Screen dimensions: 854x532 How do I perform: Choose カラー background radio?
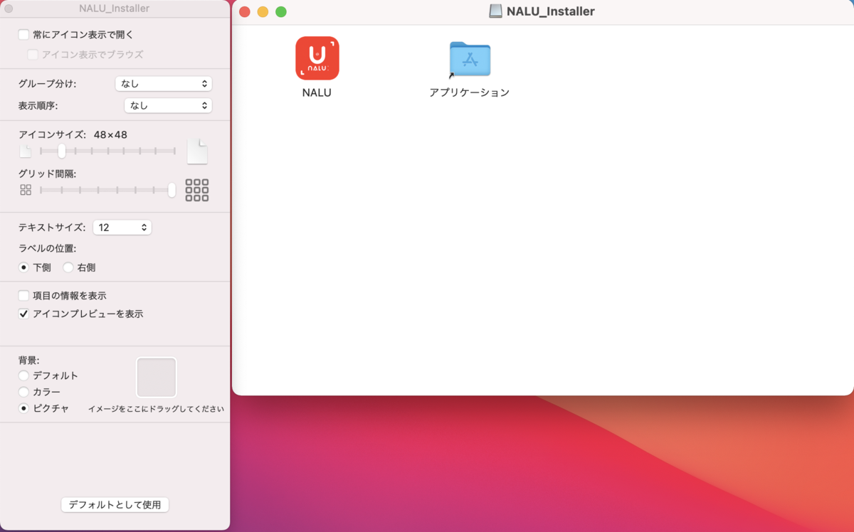pos(23,392)
